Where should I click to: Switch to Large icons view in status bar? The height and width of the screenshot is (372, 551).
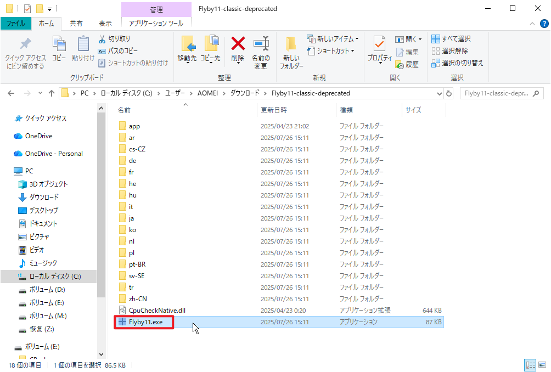pos(542,365)
